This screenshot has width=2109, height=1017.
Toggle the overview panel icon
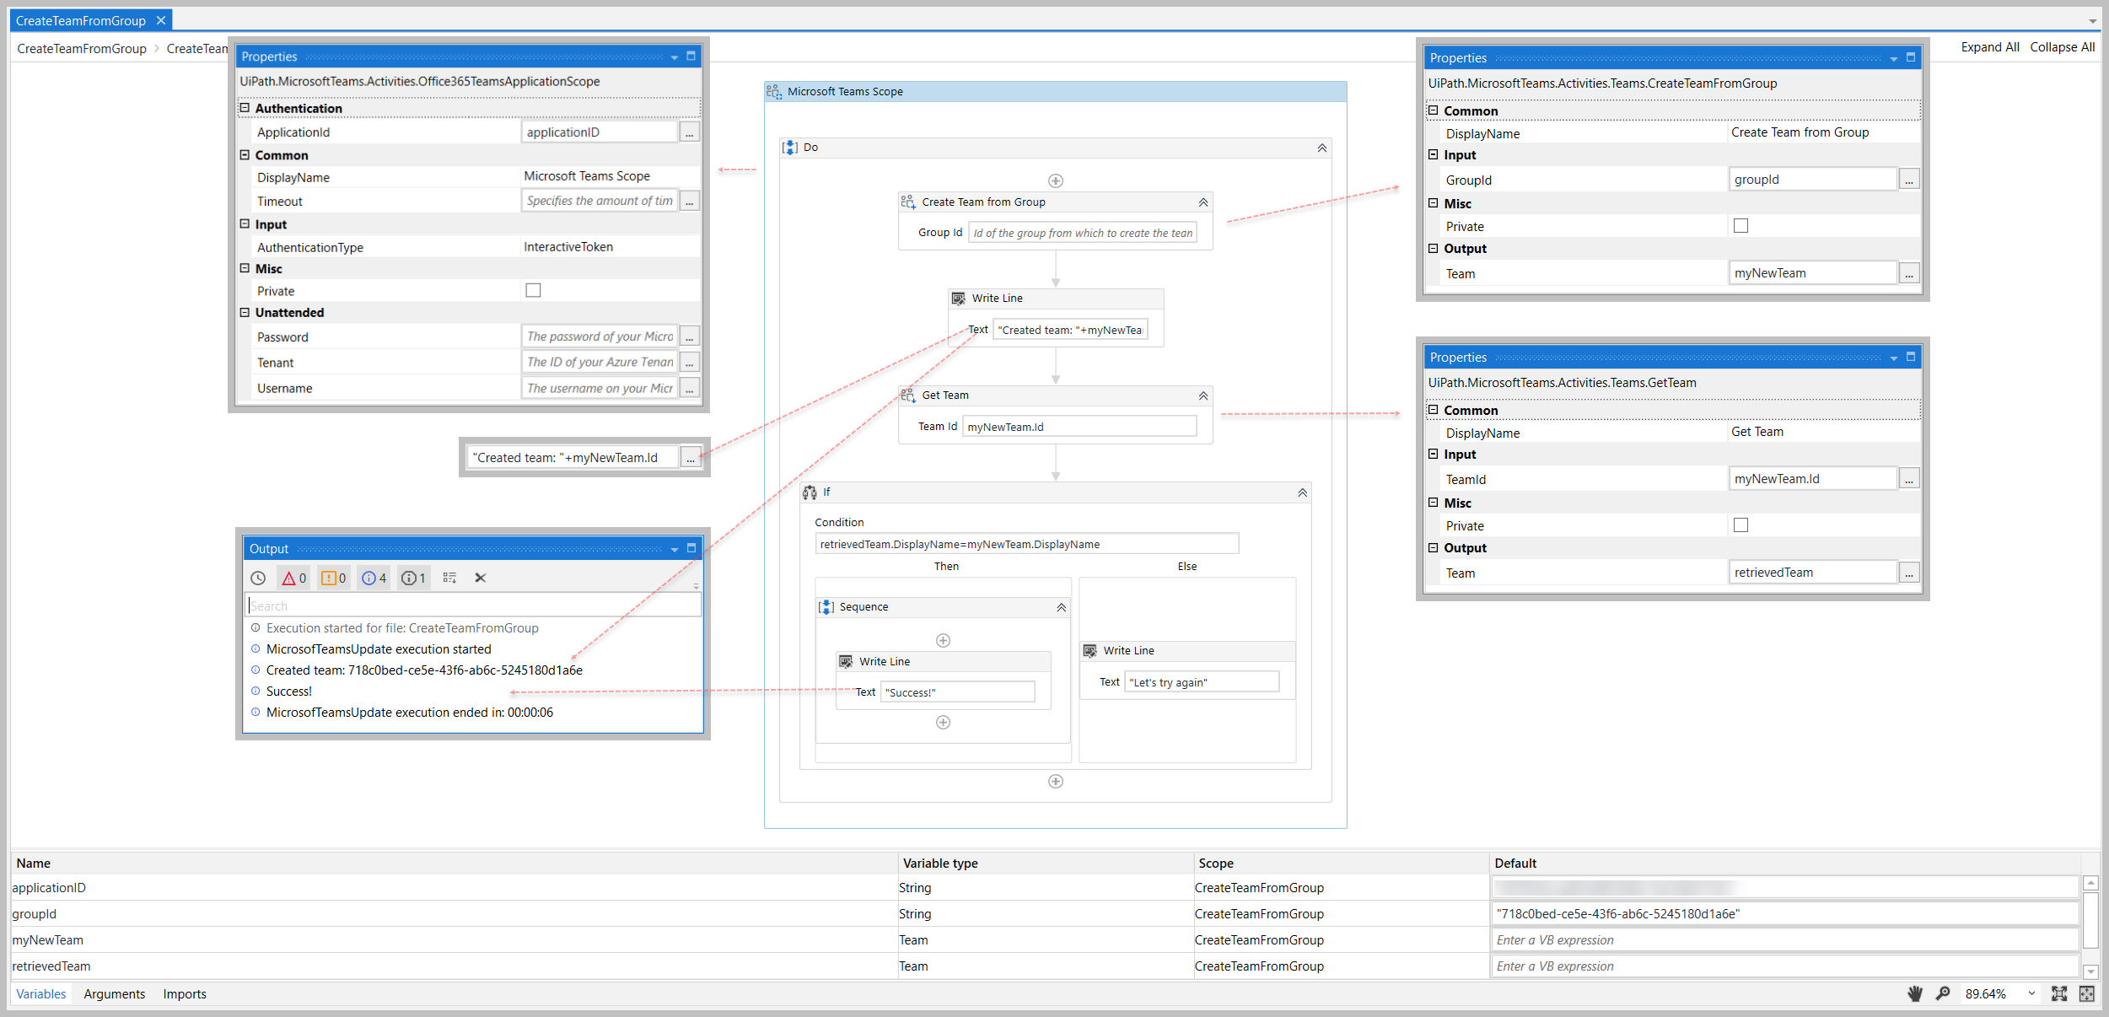click(x=2086, y=993)
